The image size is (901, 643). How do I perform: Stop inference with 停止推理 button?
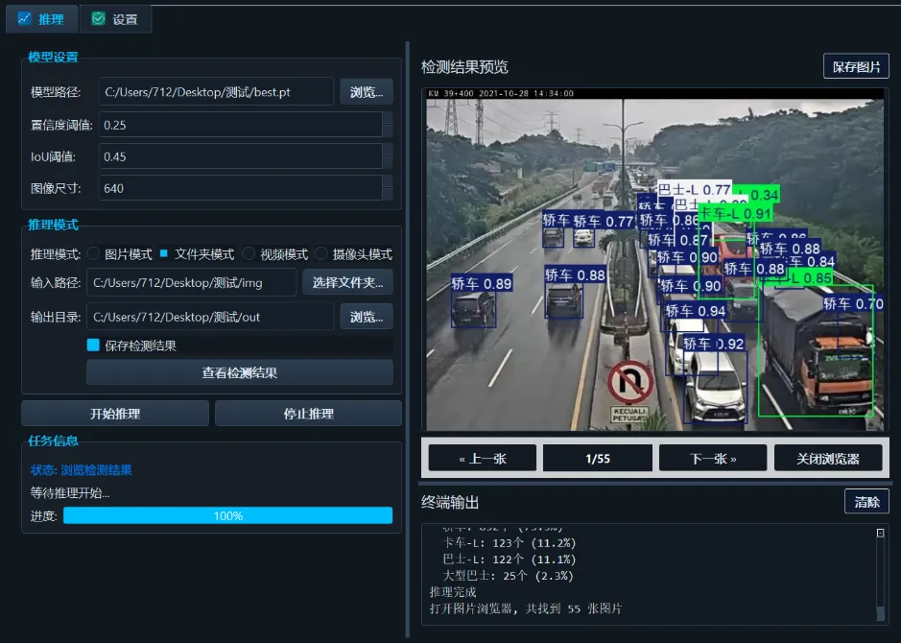pos(308,413)
